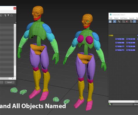Toggle the References Mode icon in Schematic toolbar

[135, 22]
